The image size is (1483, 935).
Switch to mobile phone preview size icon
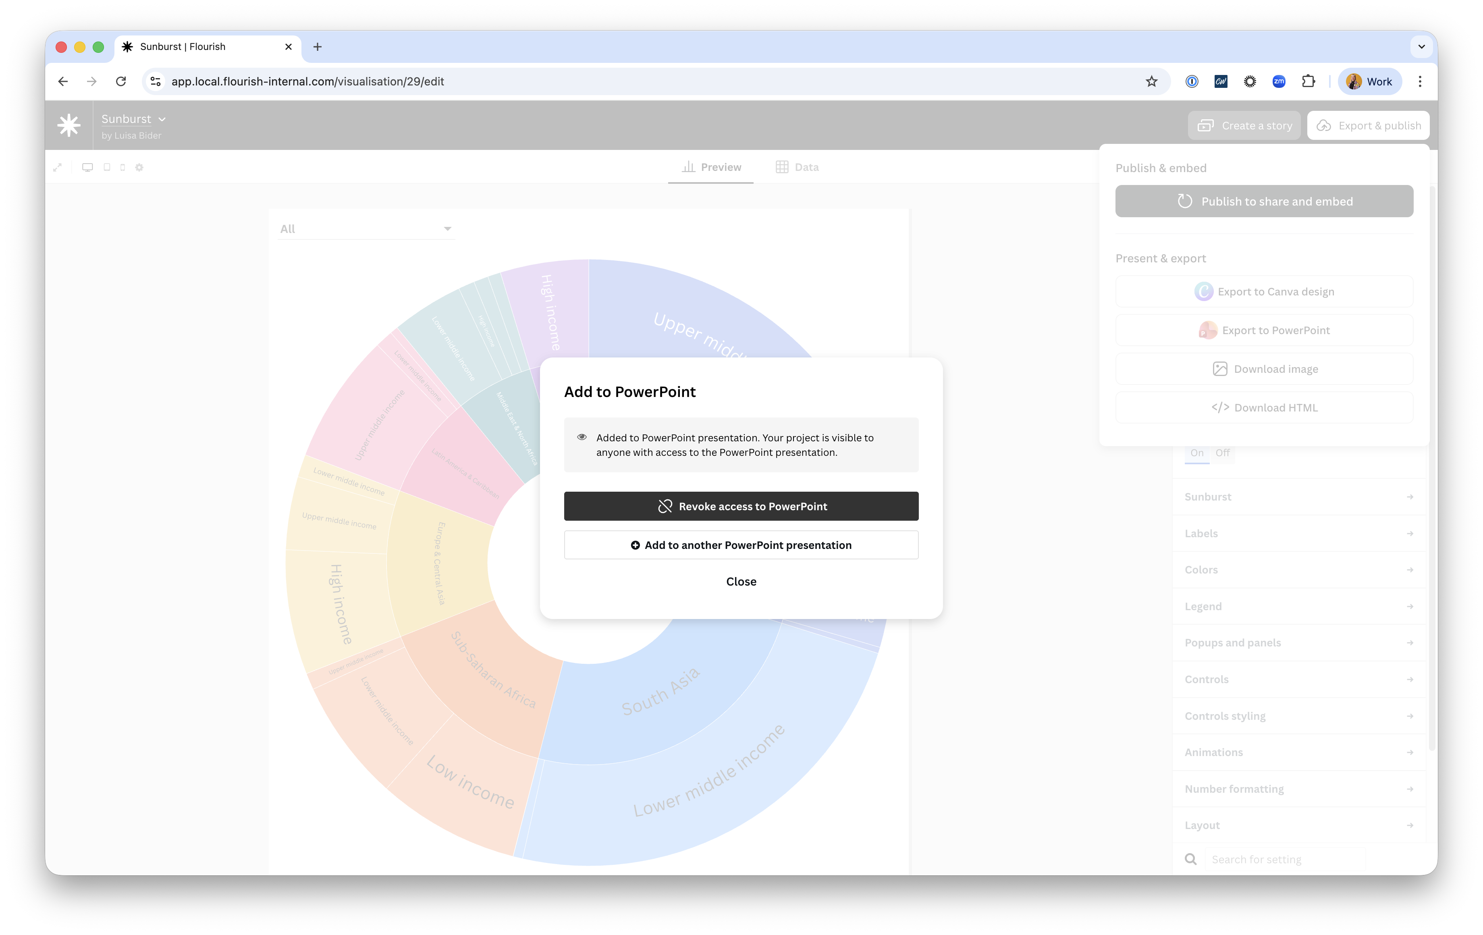(x=123, y=168)
